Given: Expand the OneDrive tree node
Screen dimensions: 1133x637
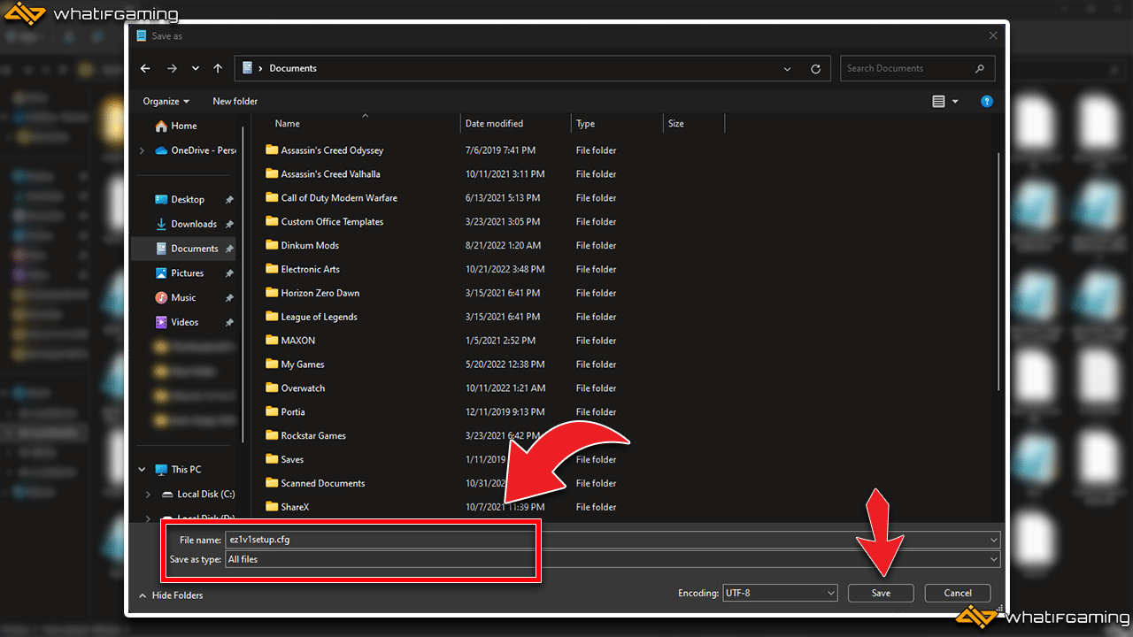Looking at the screenshot, I should point(142,150).
